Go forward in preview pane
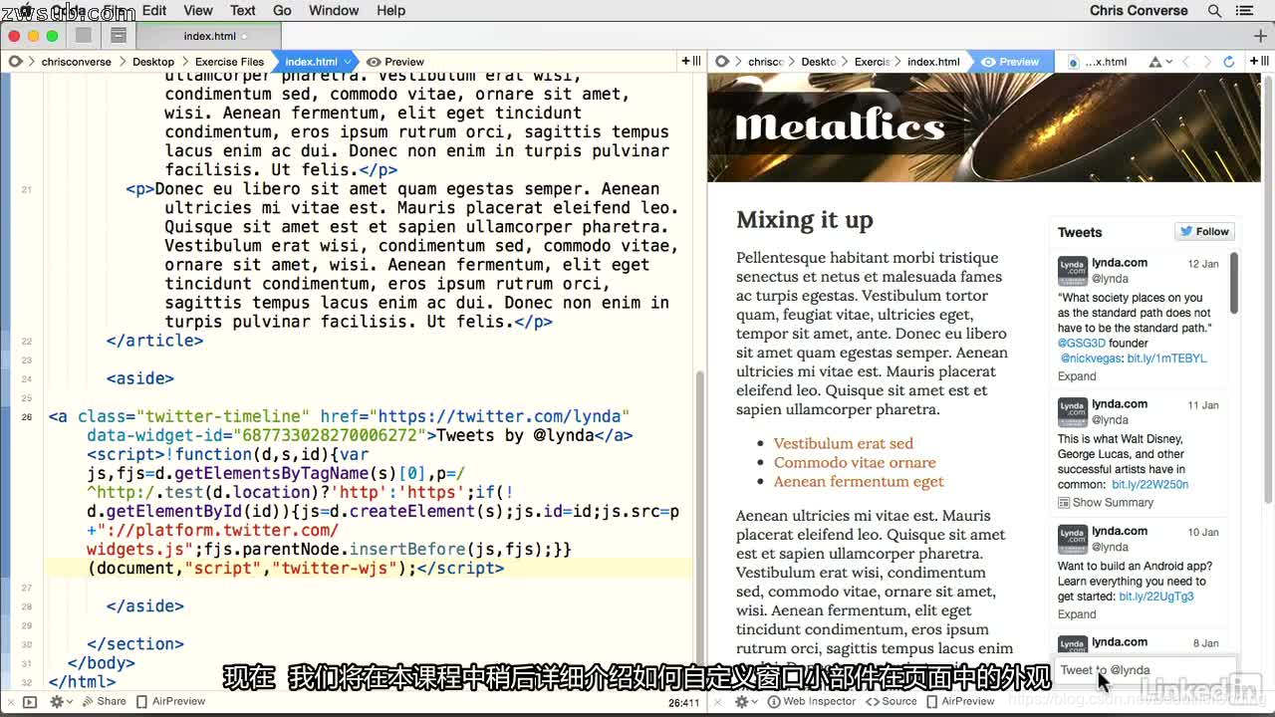 click(1207, 62)
